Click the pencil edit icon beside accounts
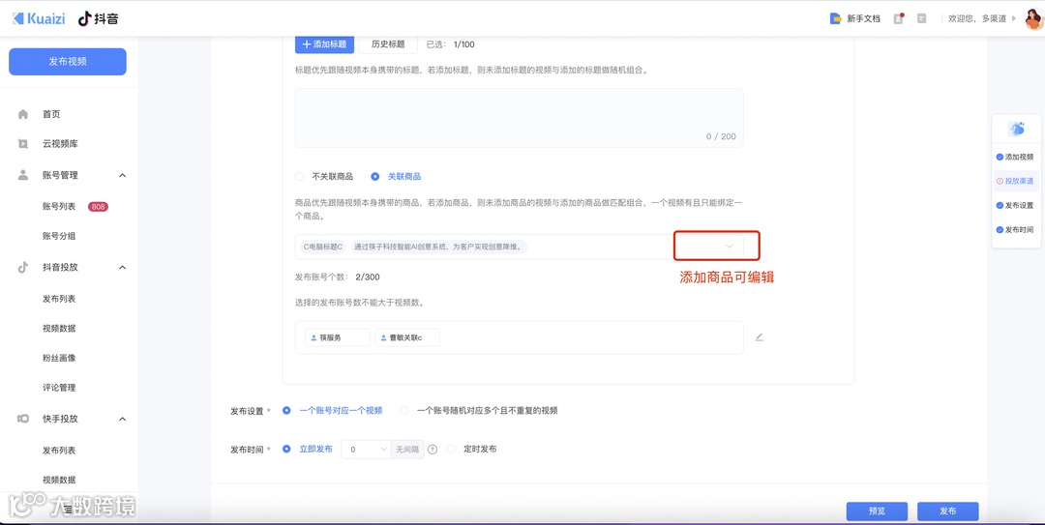The image size is (1045, 525). click(760, 337)
